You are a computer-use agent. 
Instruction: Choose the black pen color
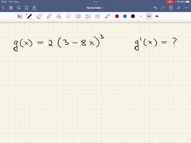tap(133, 16)
